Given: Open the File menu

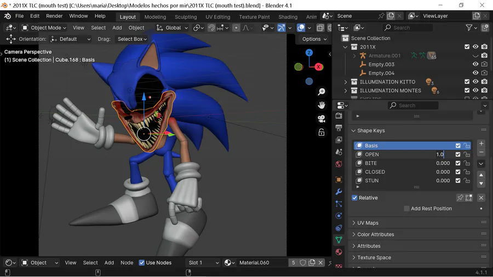Looking at the screenshot, I should click(x=20, y=16).
